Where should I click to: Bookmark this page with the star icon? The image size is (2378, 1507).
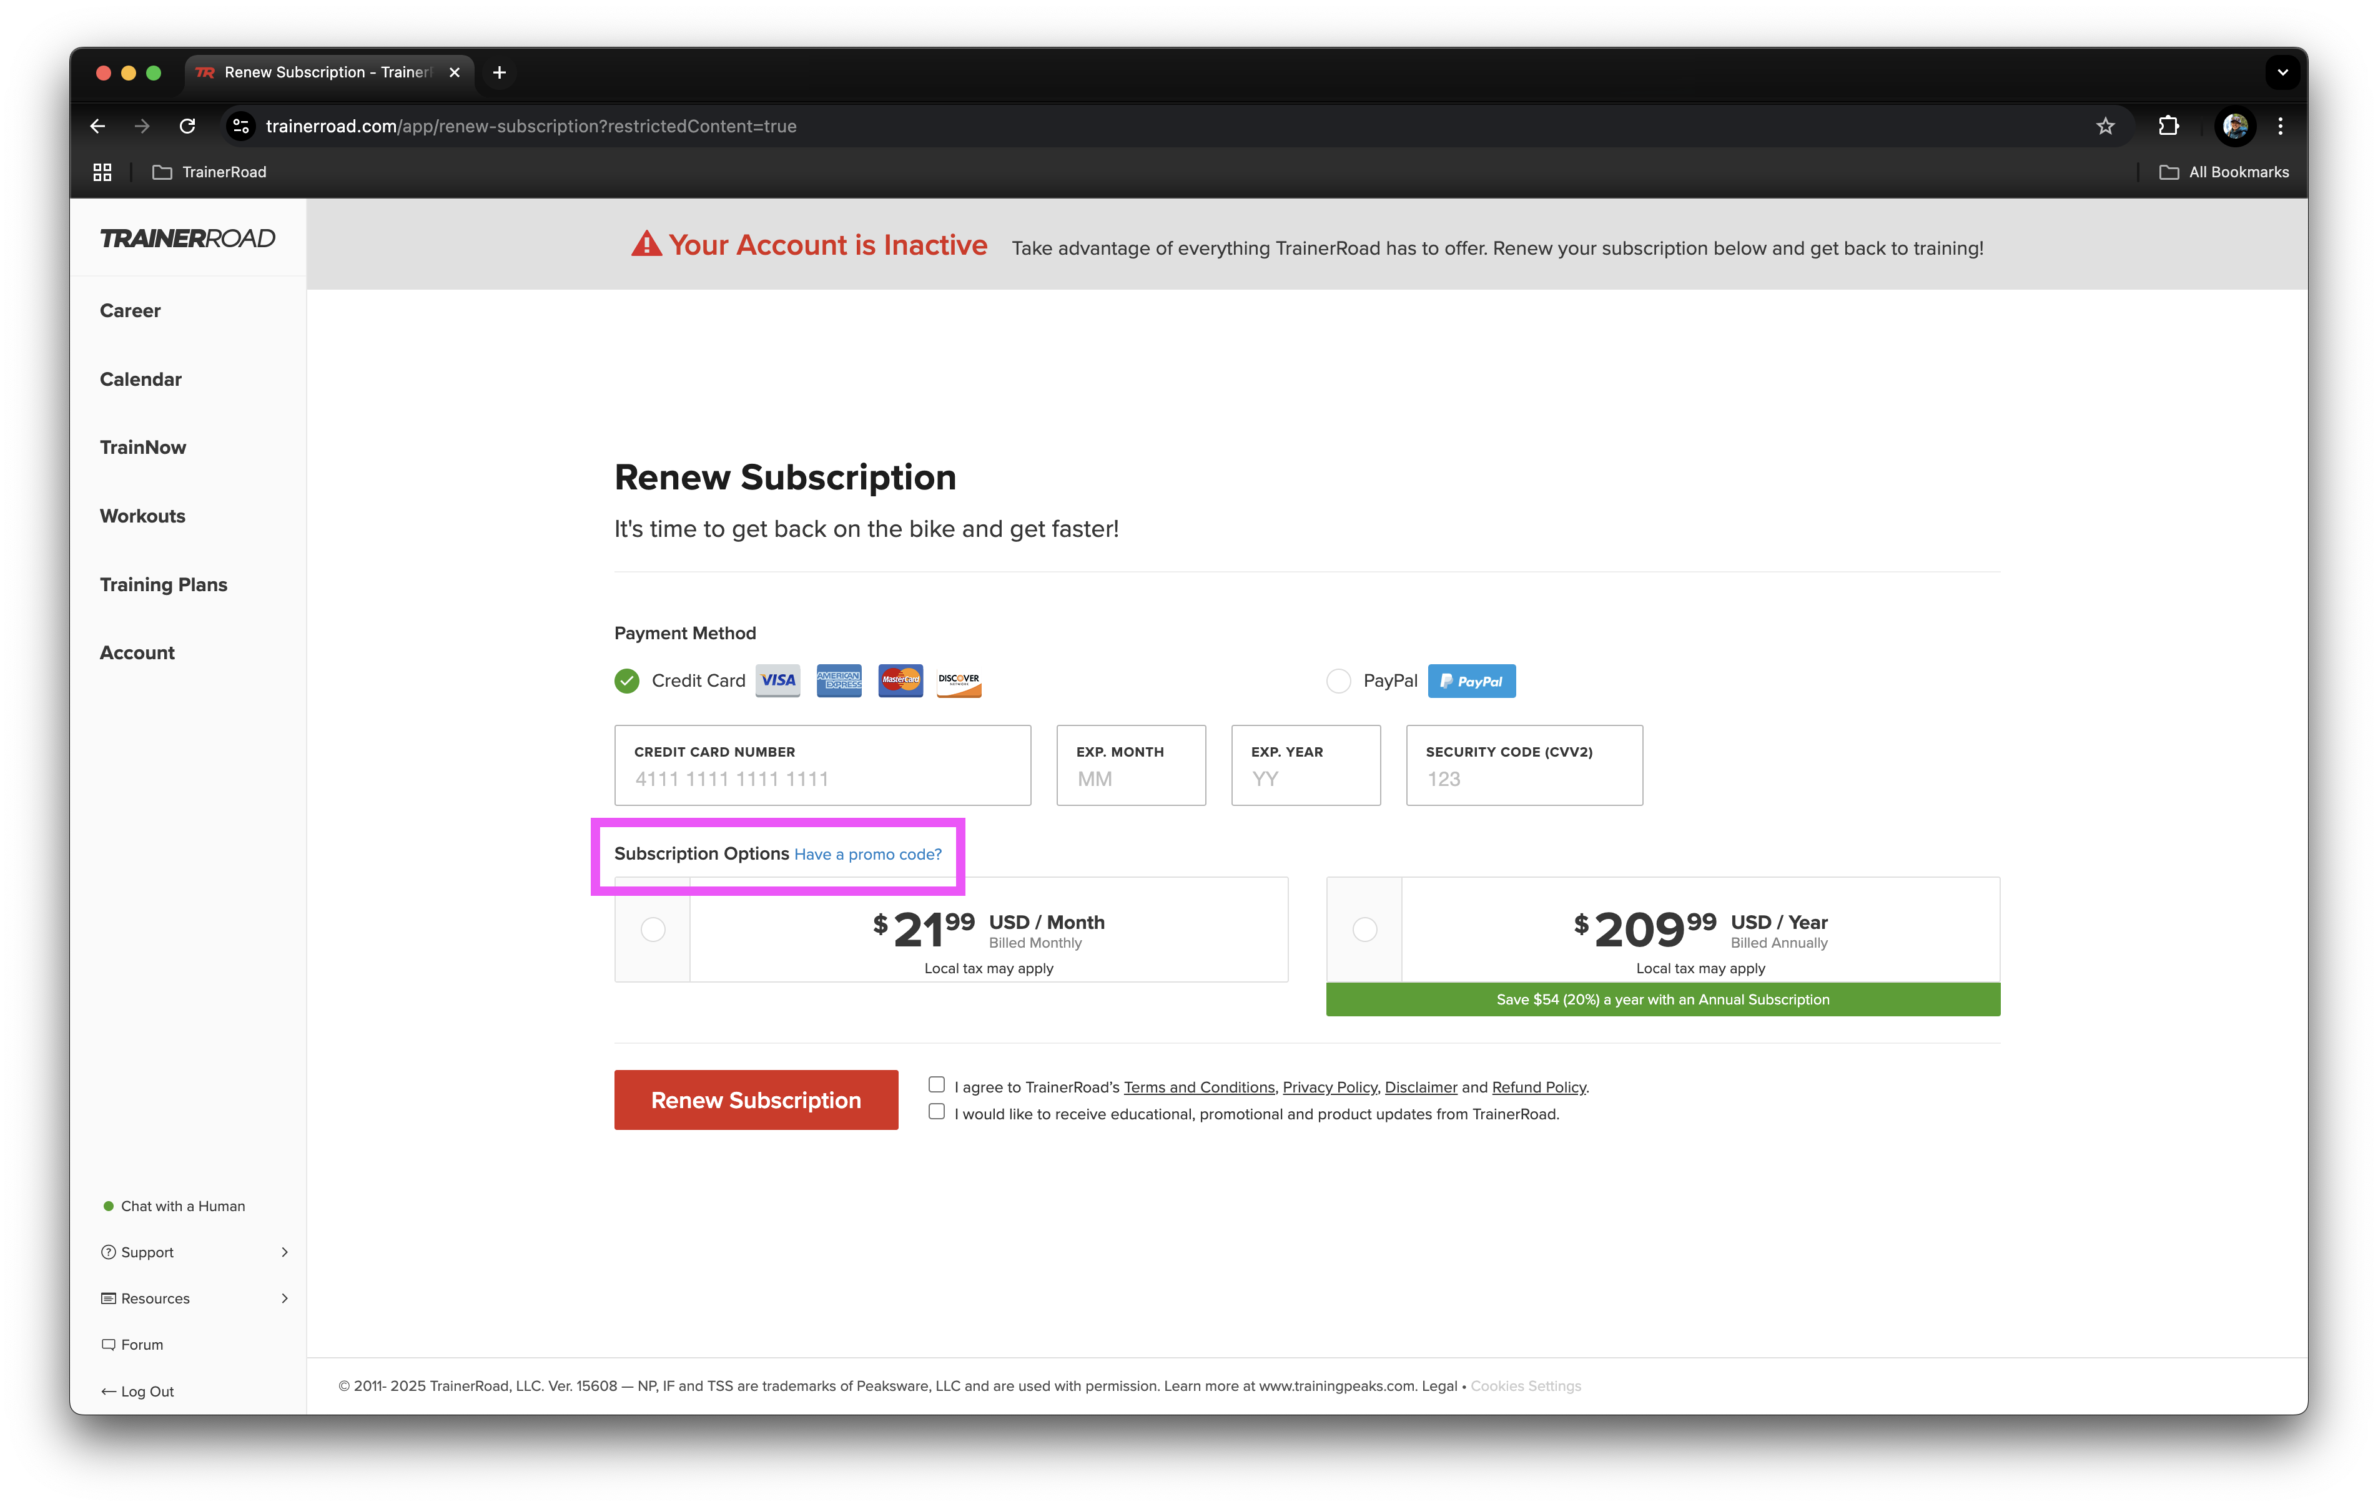[x=2106, y=125]
